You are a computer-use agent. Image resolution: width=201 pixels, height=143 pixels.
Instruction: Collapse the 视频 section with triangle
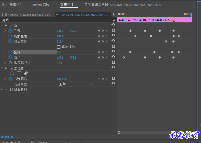point(114,20)
